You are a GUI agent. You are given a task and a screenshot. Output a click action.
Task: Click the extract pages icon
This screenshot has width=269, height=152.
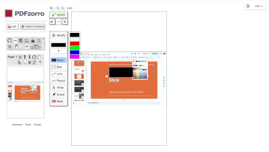point(16,46)
